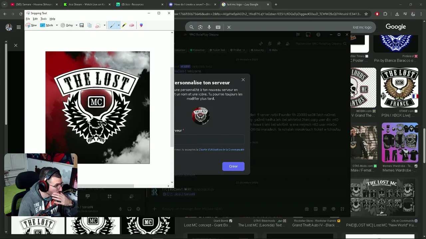Expand the Delay dropdown arrow

(77, 25)
